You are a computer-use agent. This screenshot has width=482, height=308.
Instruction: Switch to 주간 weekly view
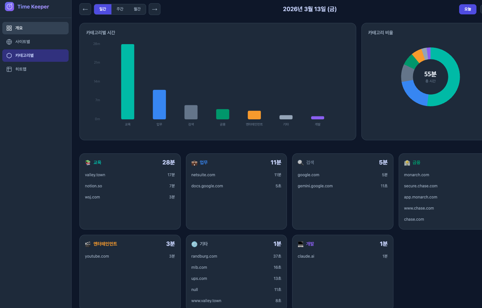(120, 9)
